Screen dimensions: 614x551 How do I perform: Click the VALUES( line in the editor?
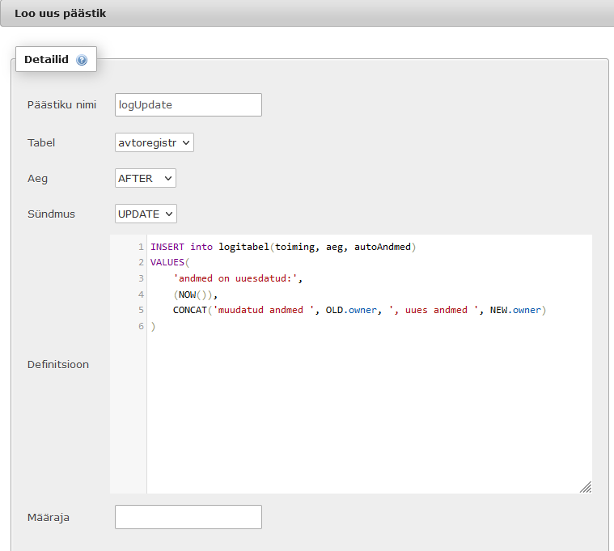170,262
